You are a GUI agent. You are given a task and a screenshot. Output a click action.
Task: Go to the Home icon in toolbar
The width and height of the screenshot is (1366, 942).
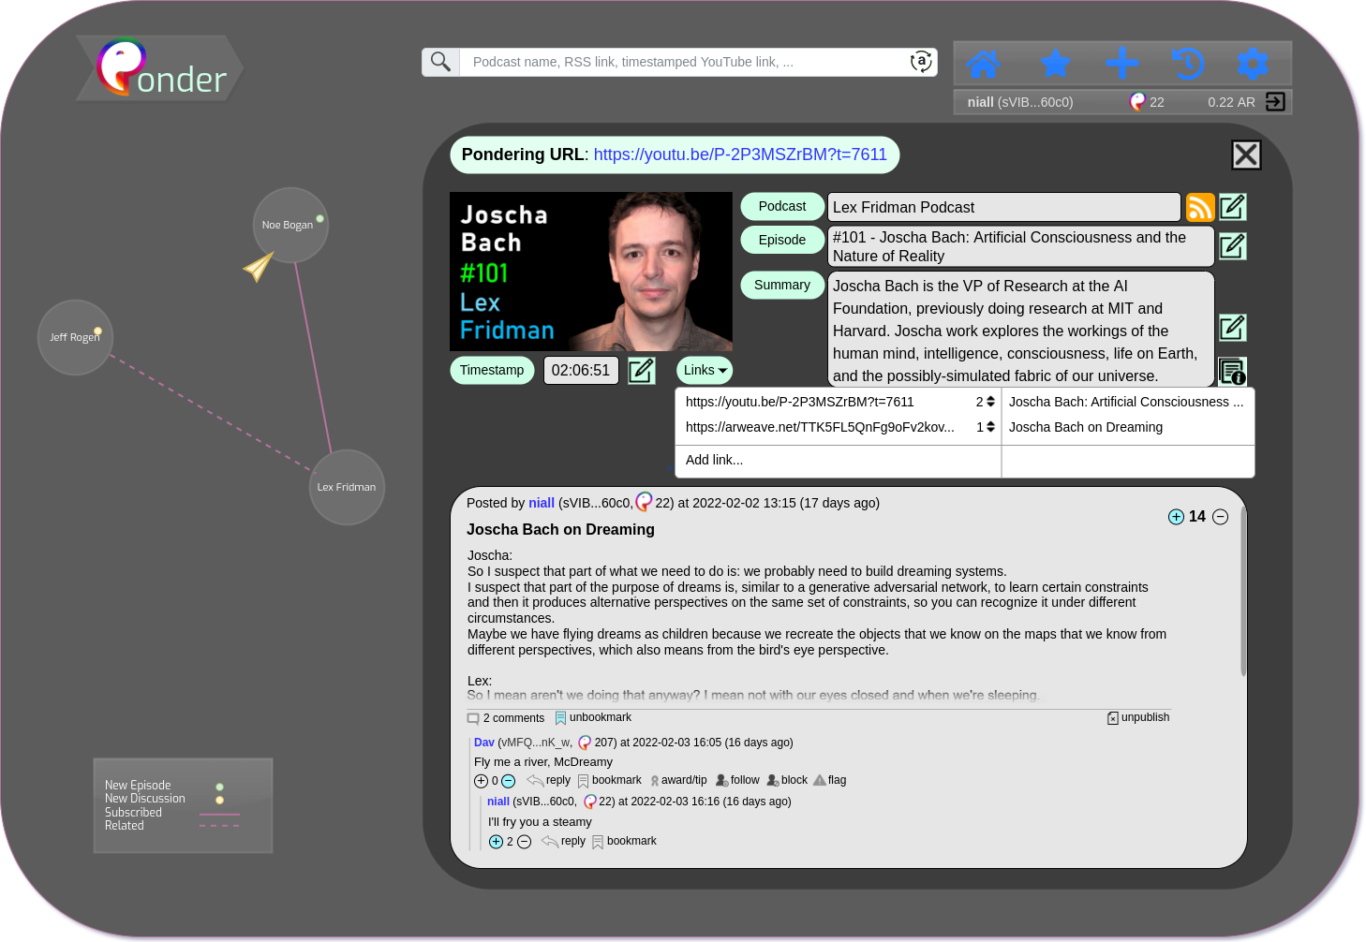coord(984,64)
